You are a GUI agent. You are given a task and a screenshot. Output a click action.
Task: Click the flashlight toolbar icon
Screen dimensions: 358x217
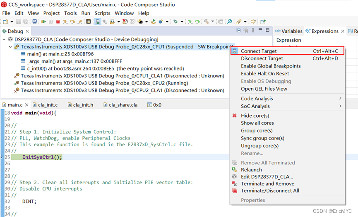tap(239, 22)
